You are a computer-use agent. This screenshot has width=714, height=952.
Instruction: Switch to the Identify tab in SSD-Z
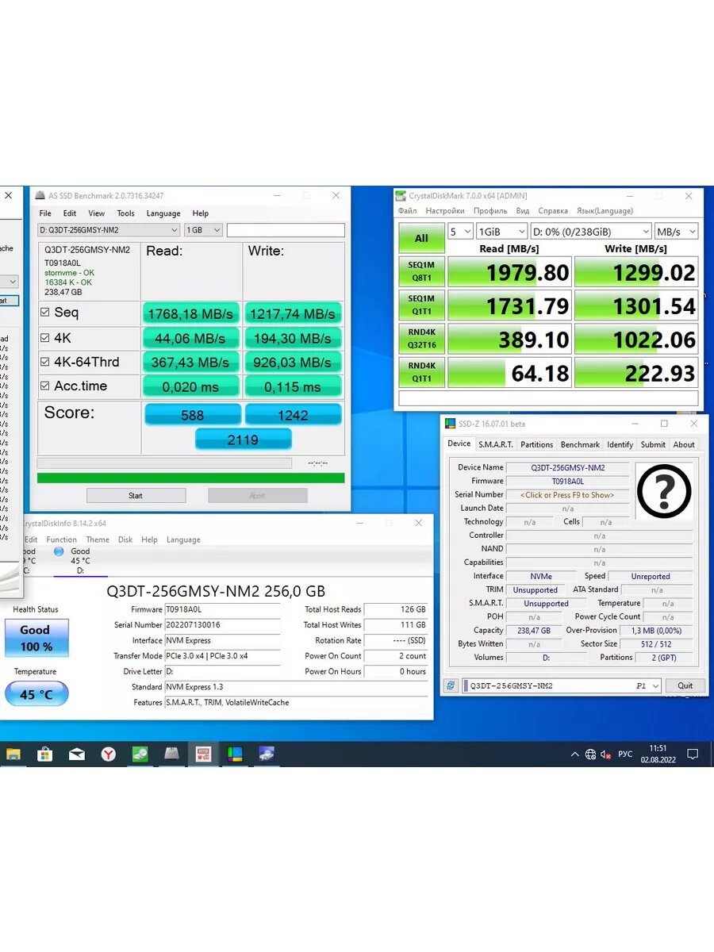click(620, 444)
